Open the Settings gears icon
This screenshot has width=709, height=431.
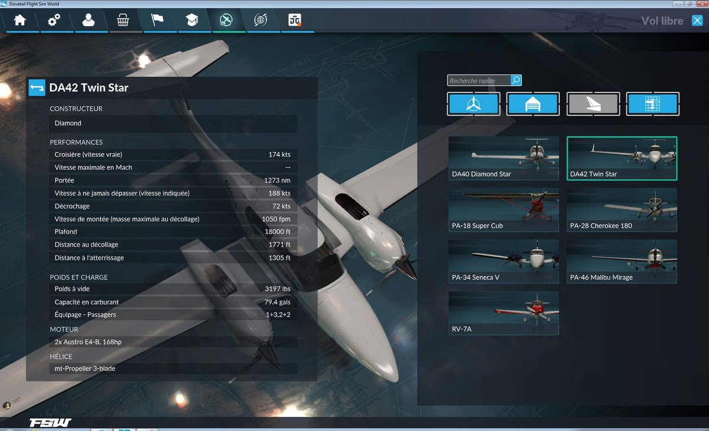54,20
